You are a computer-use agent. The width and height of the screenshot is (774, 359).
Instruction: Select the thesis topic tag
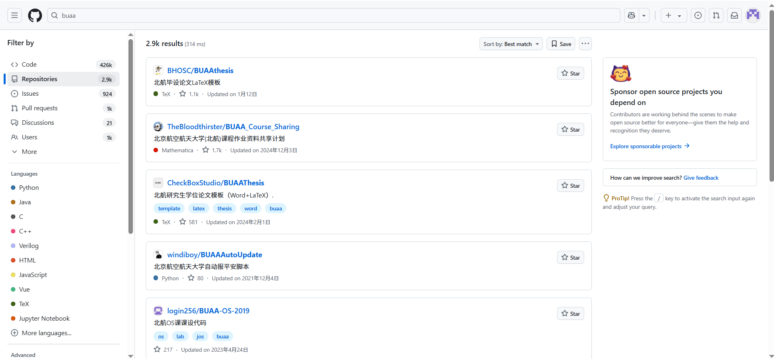point(225,208)
